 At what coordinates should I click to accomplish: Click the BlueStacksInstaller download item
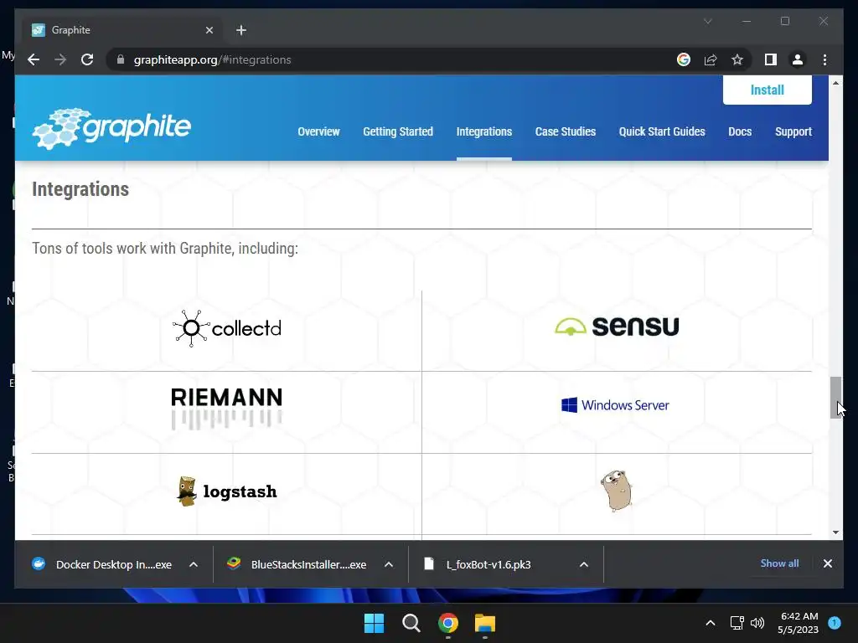[x=297, y=564]
